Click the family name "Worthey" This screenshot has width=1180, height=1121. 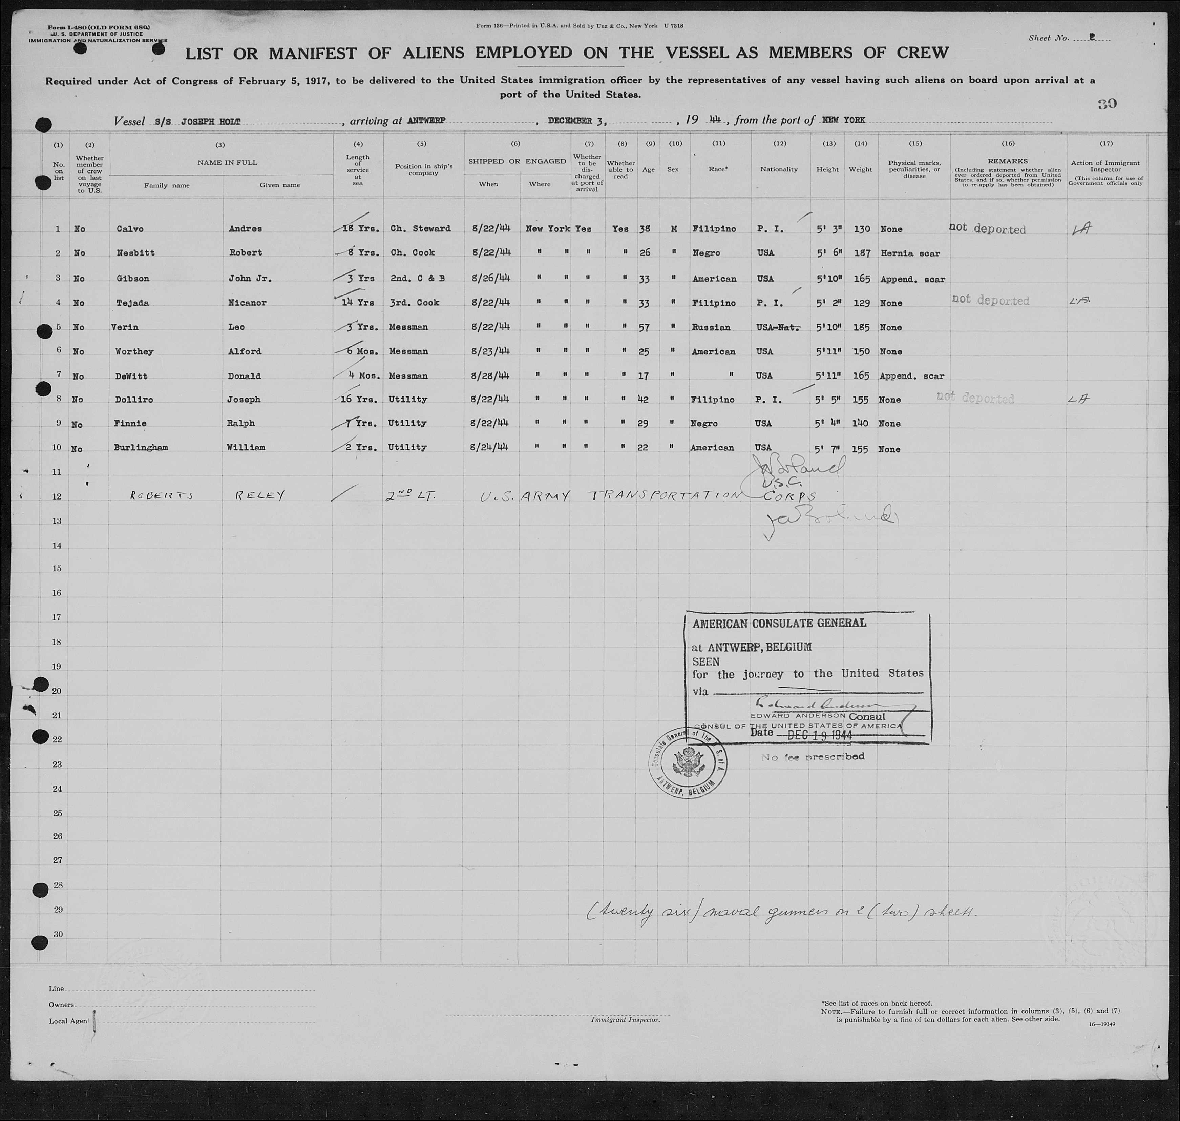(x=134, y=351)
